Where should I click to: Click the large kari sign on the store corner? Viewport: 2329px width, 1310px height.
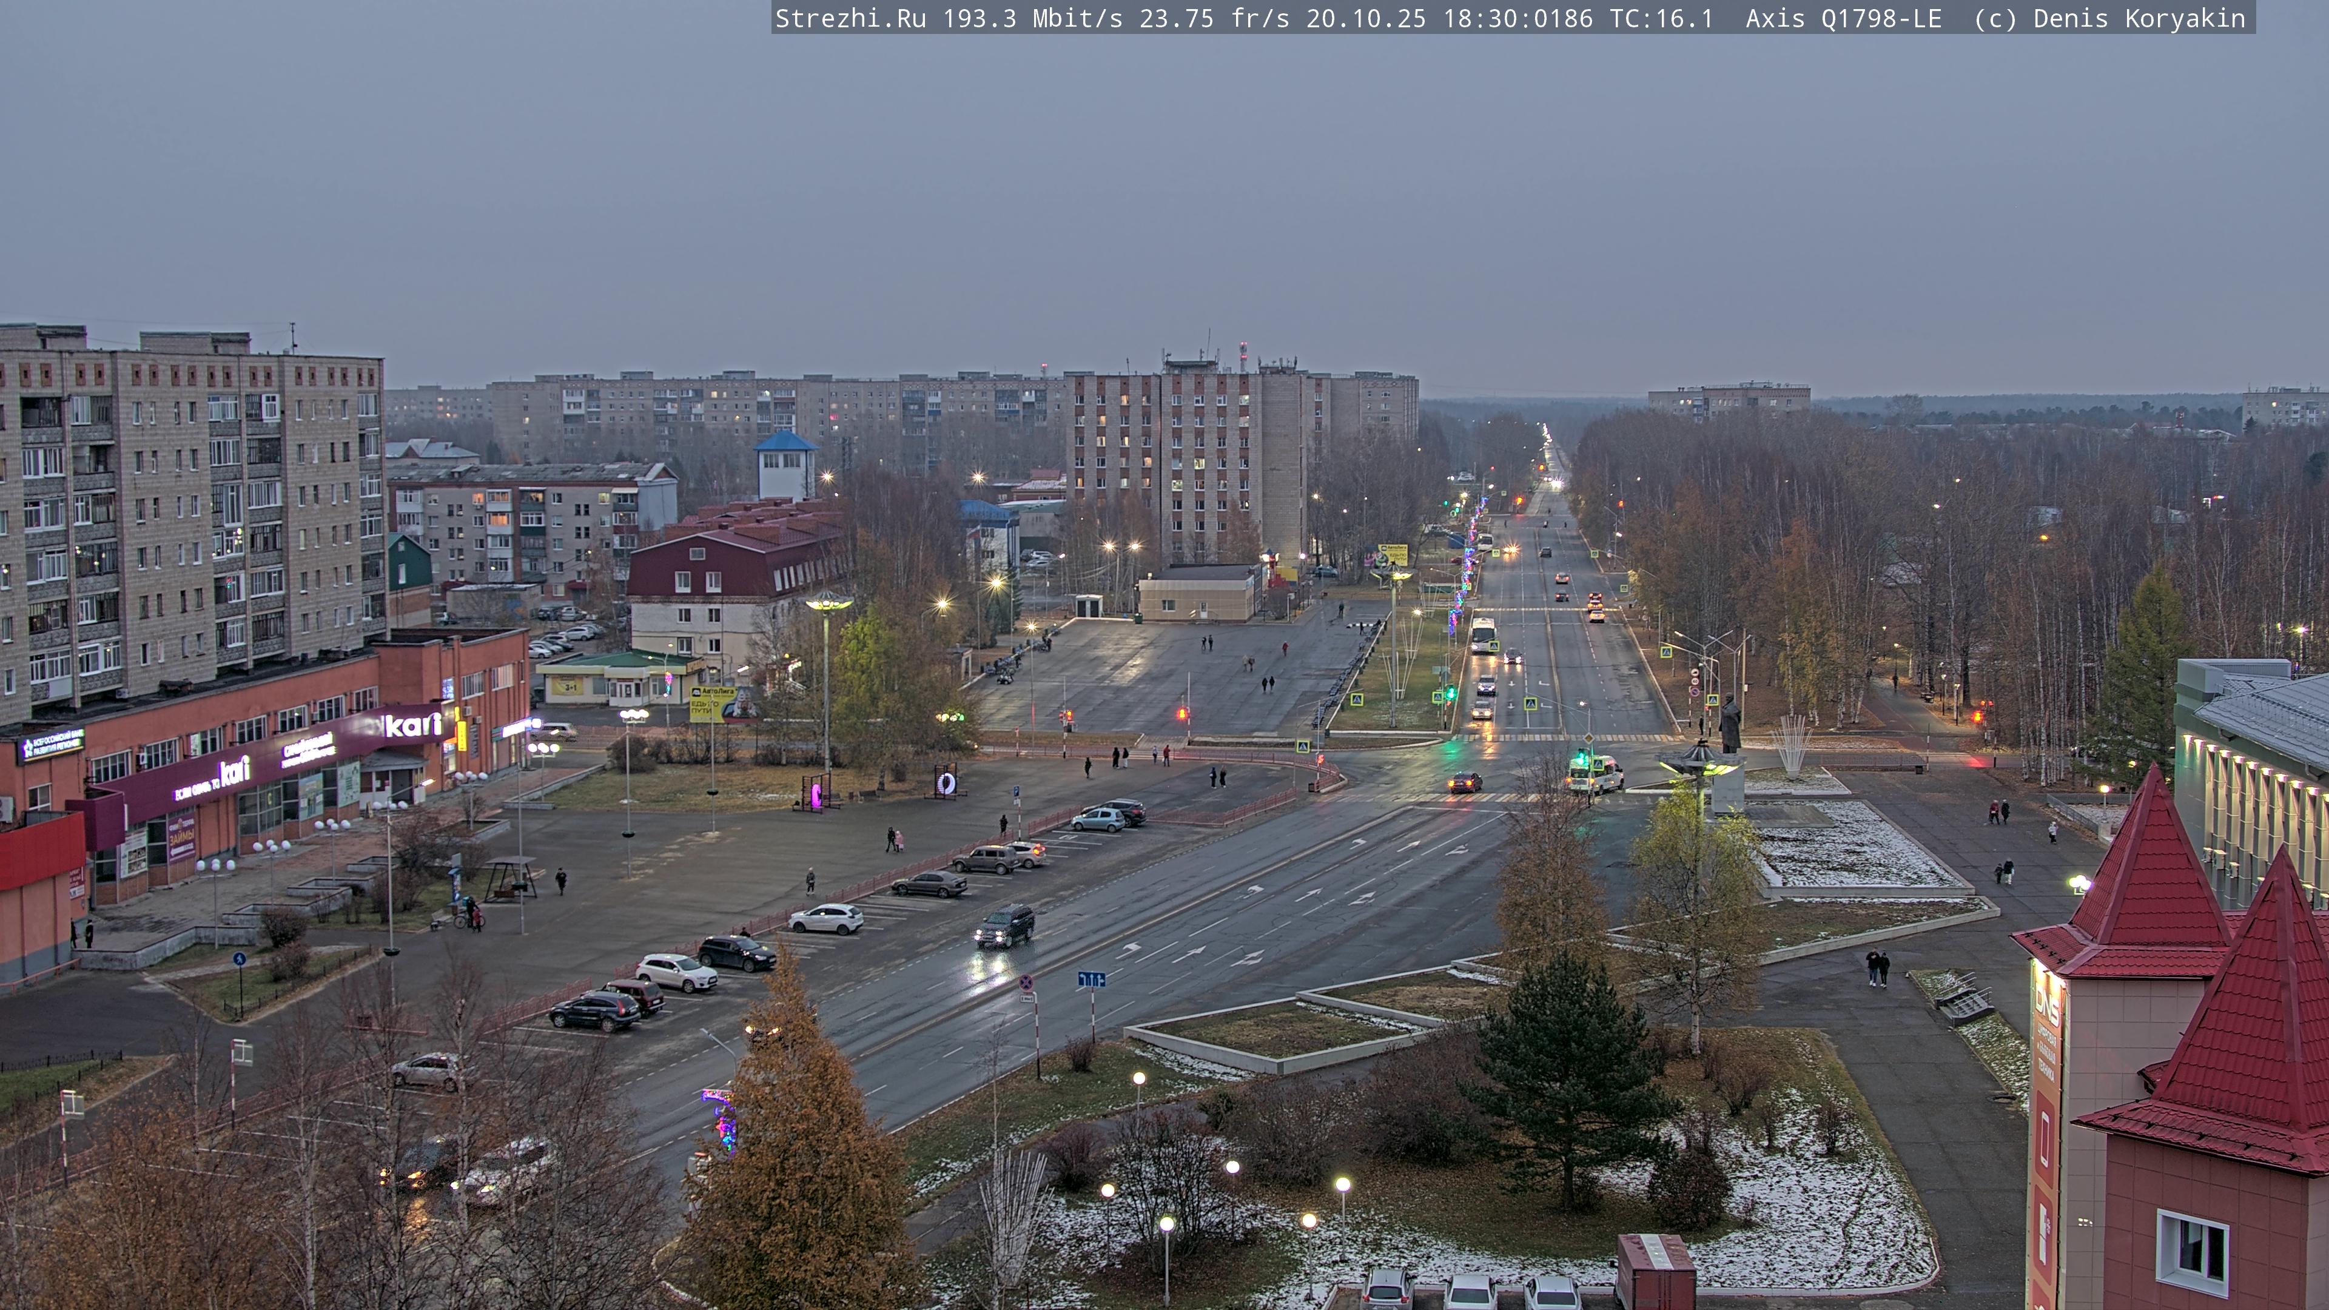tap(412, 724)
